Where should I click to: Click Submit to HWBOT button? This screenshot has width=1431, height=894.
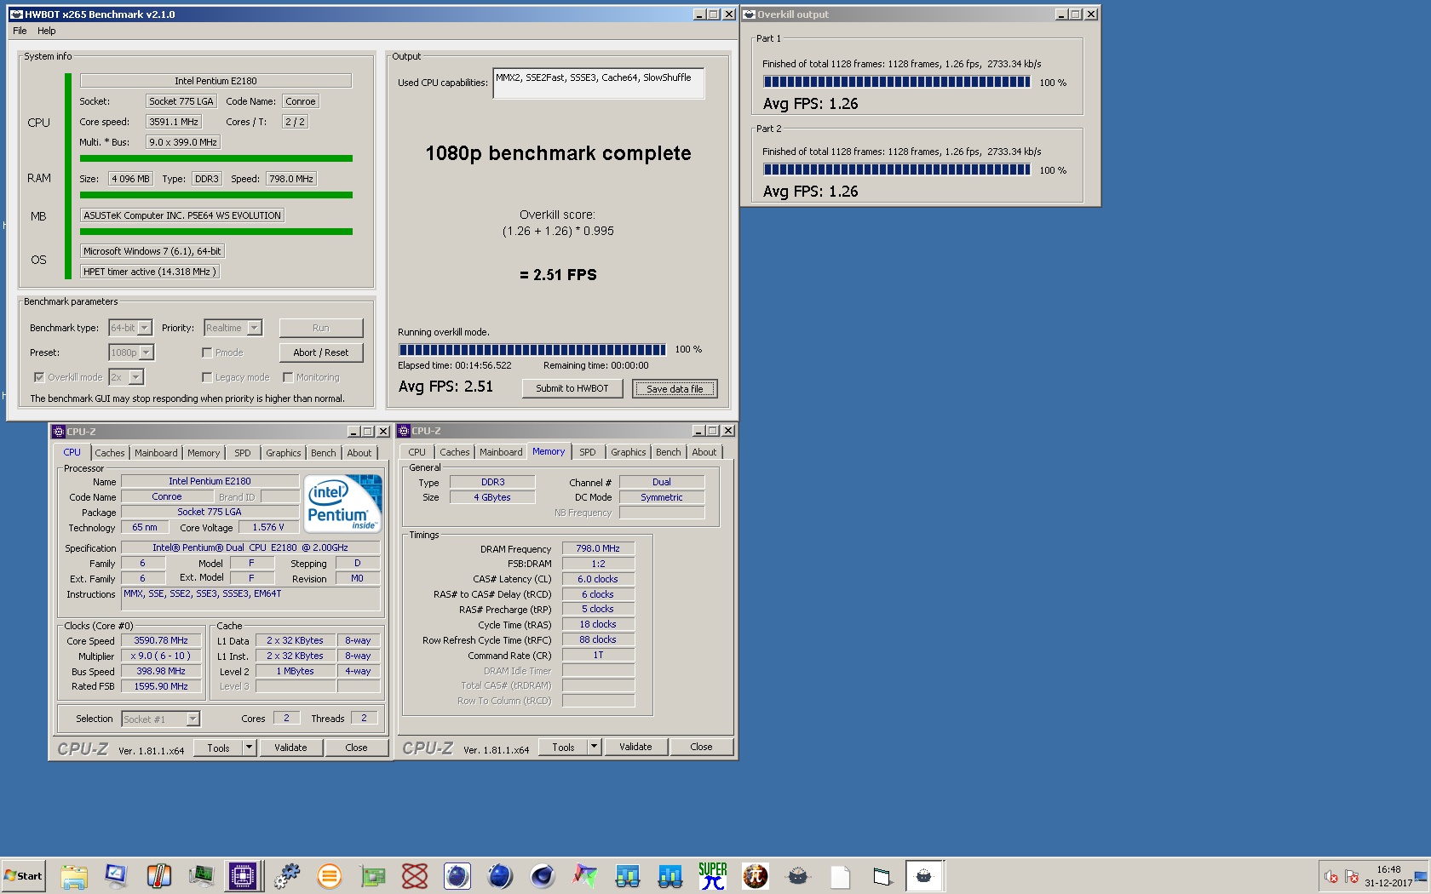[x=572, y=388]
